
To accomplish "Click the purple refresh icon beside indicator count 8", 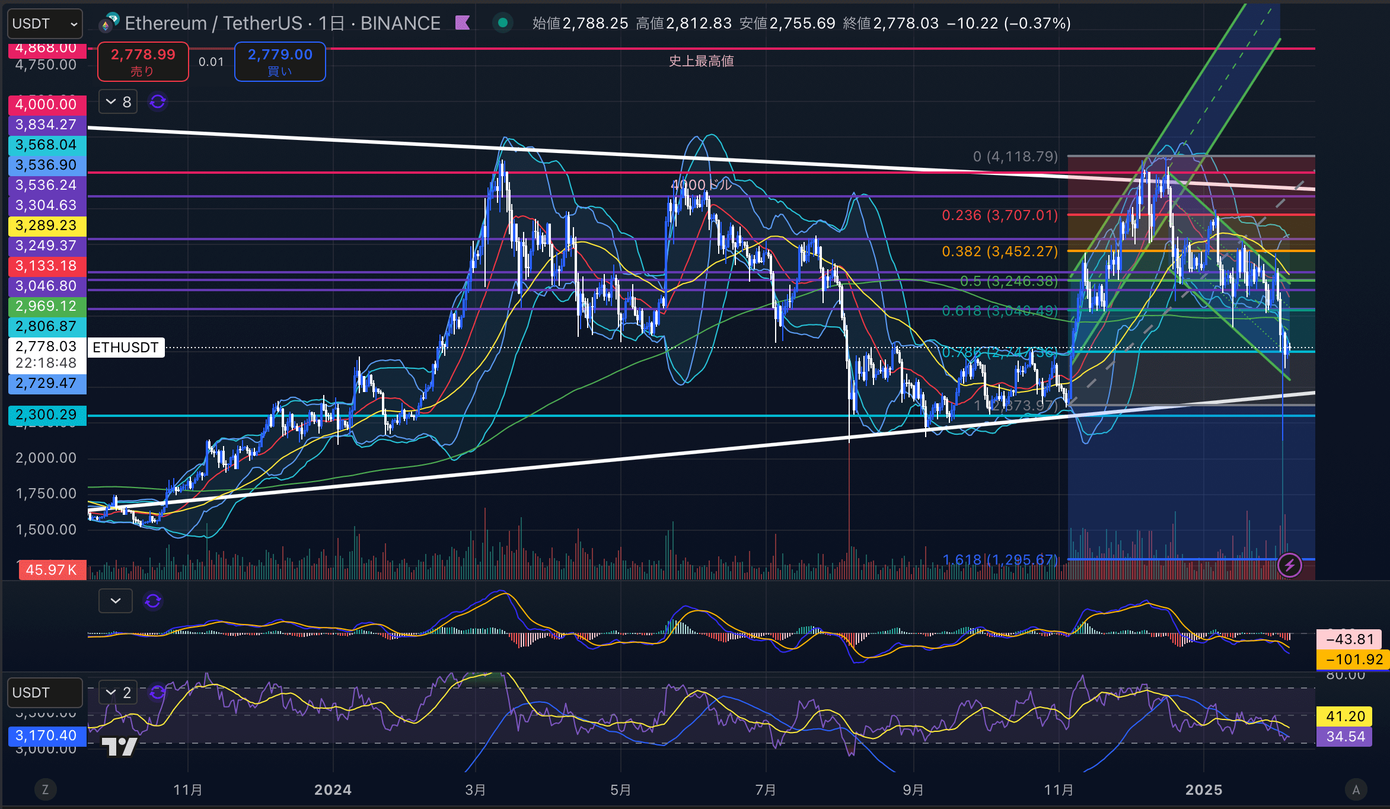I will 158,102.
